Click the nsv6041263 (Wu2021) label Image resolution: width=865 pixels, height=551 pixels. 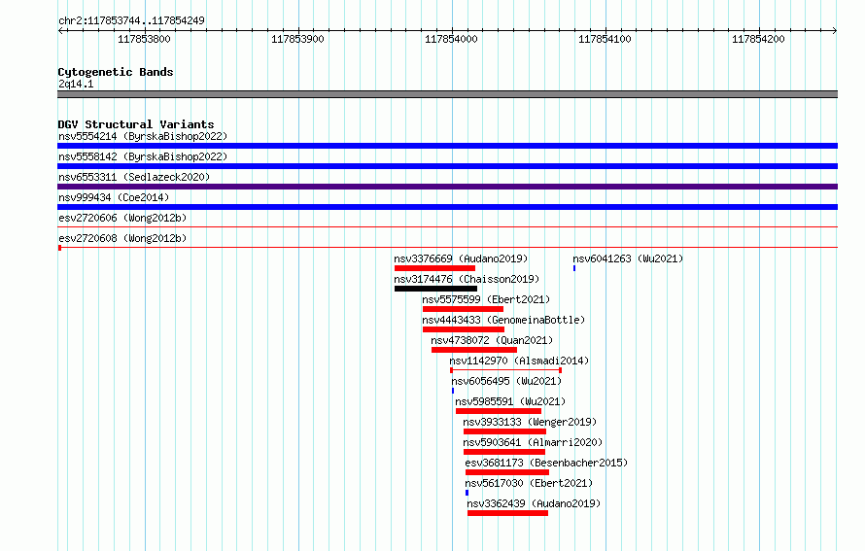point(628,258)
